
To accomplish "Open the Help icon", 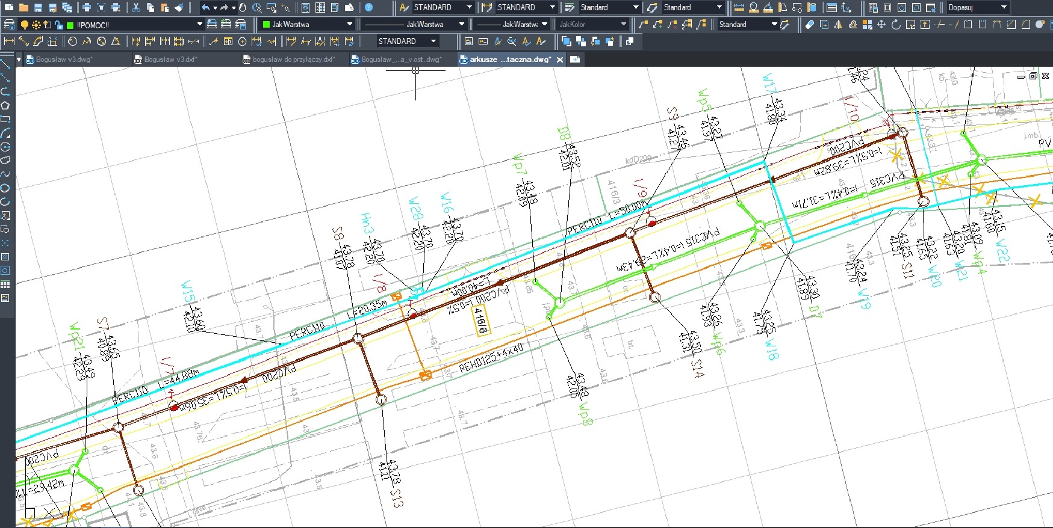I will (x=368, y=8).
